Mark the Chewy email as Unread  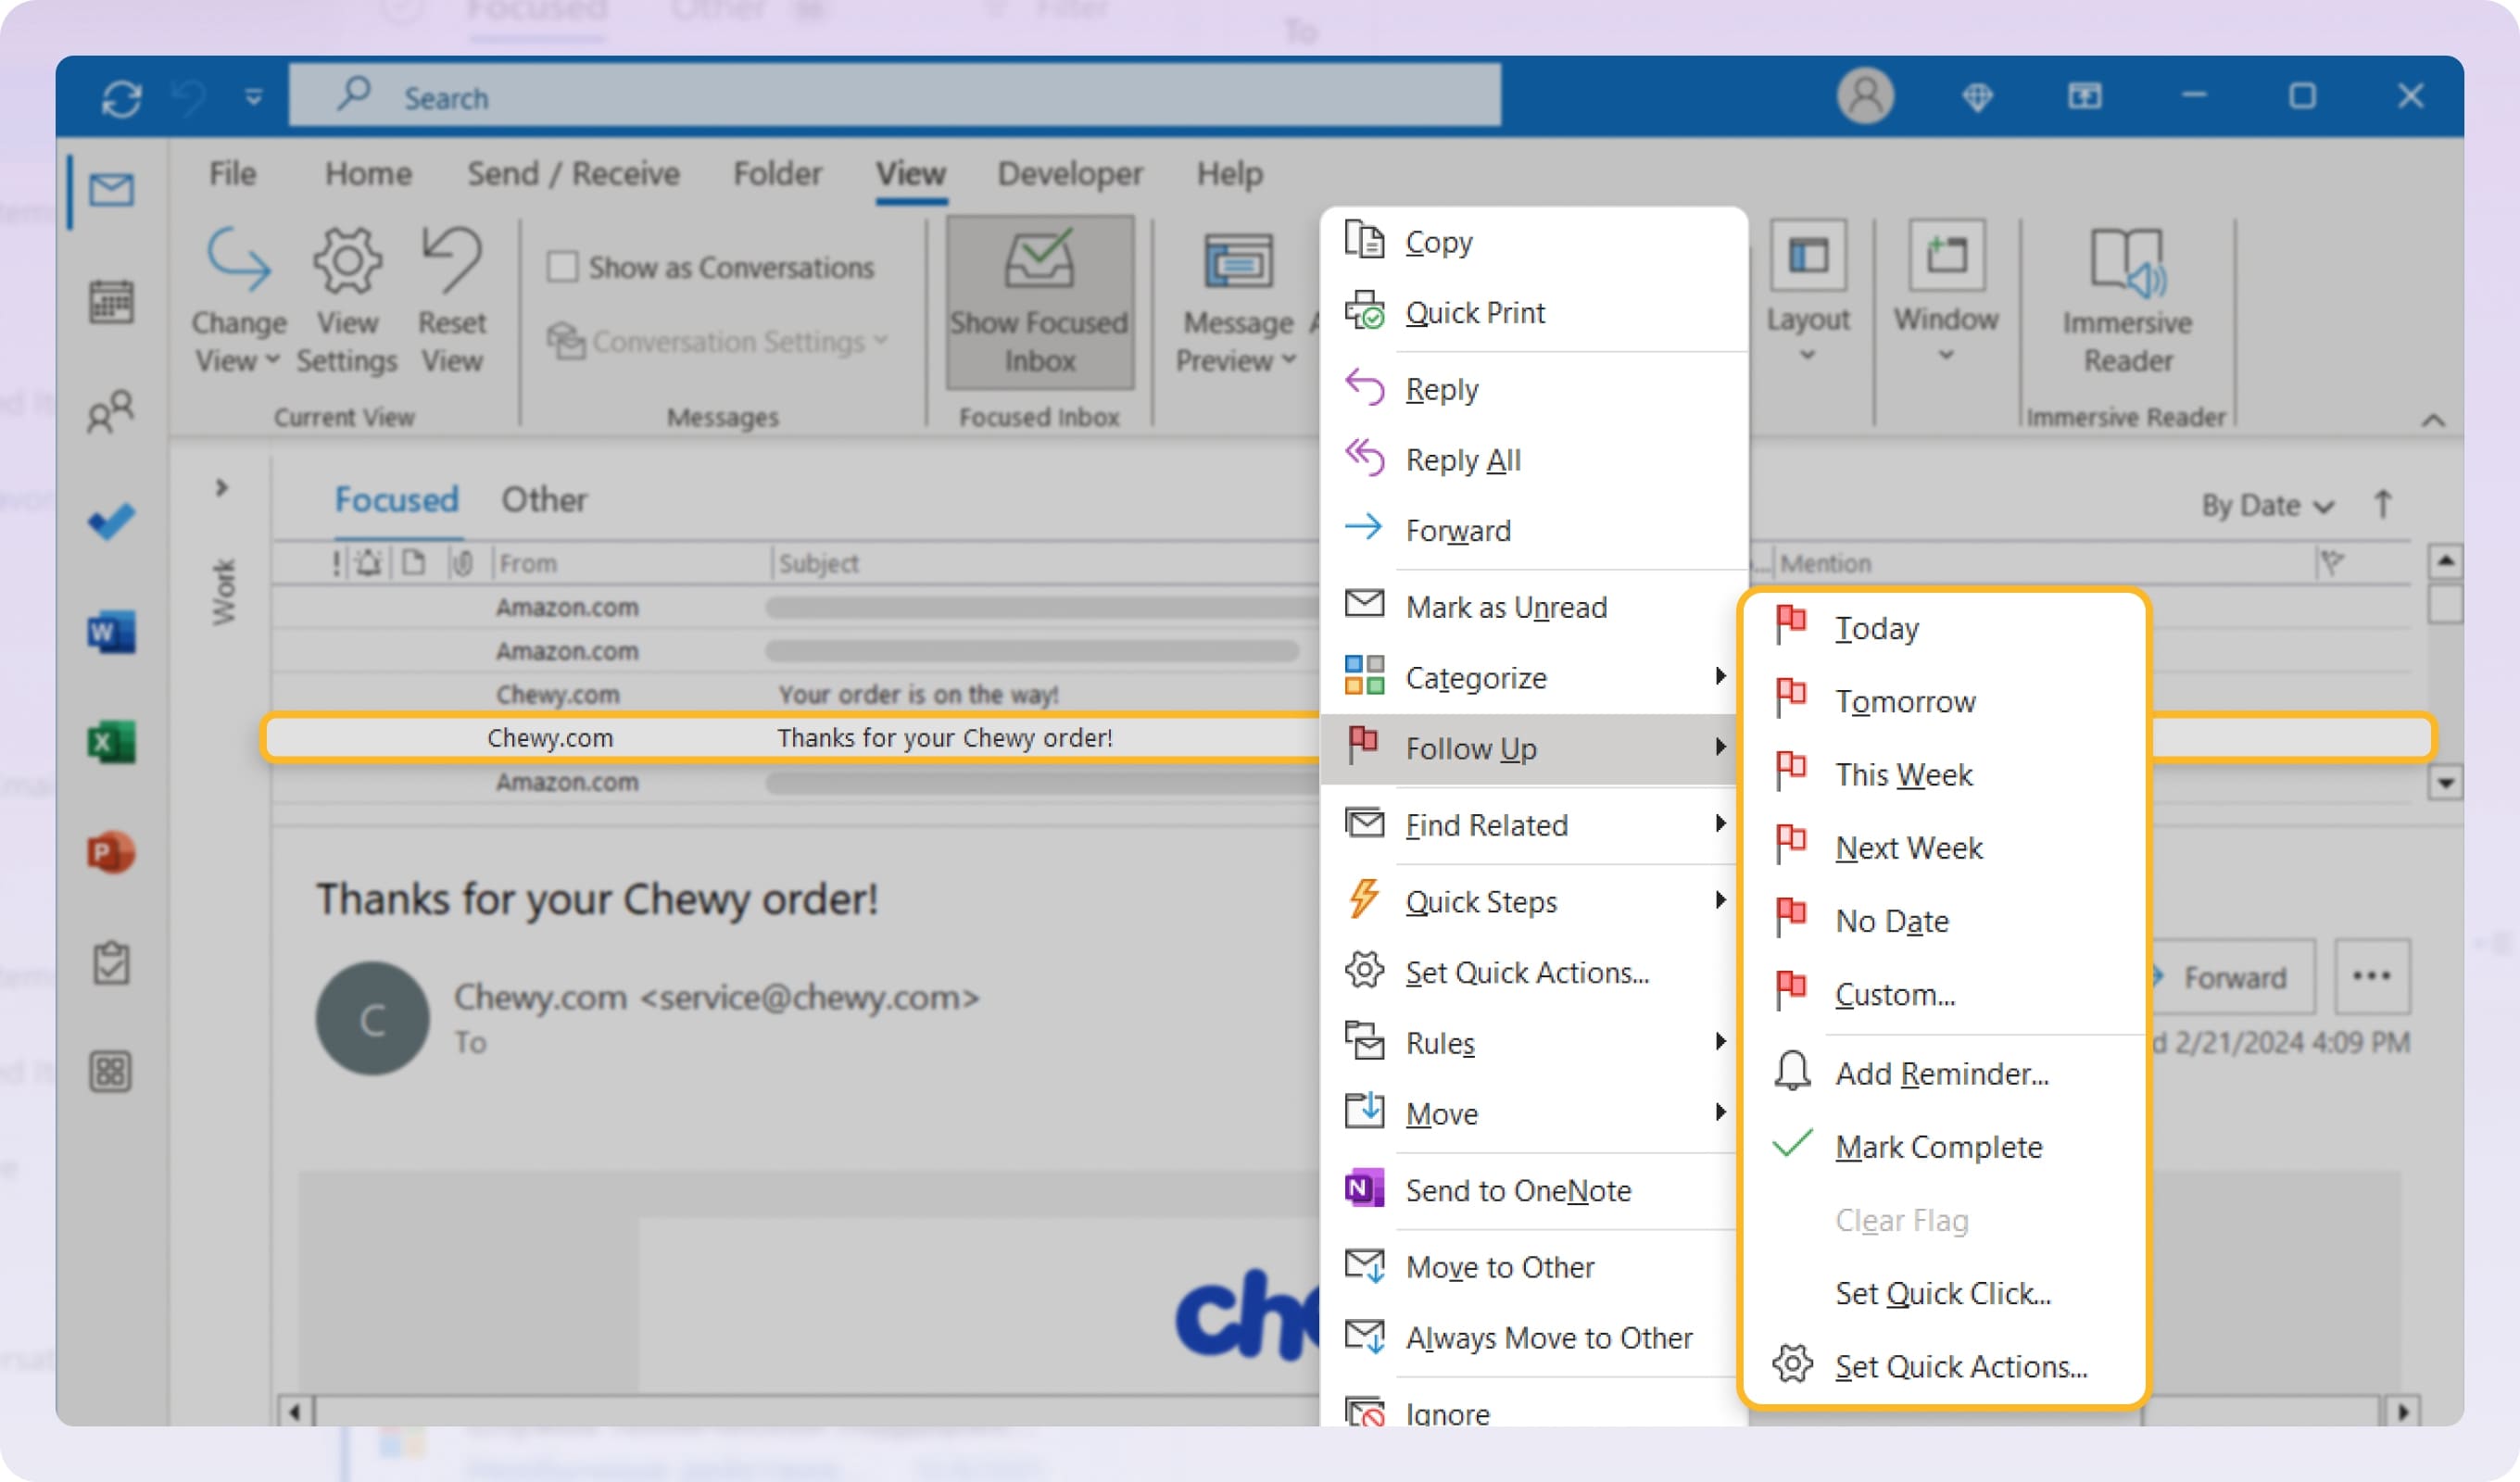pyautogui.click(x=1506, y=606)
